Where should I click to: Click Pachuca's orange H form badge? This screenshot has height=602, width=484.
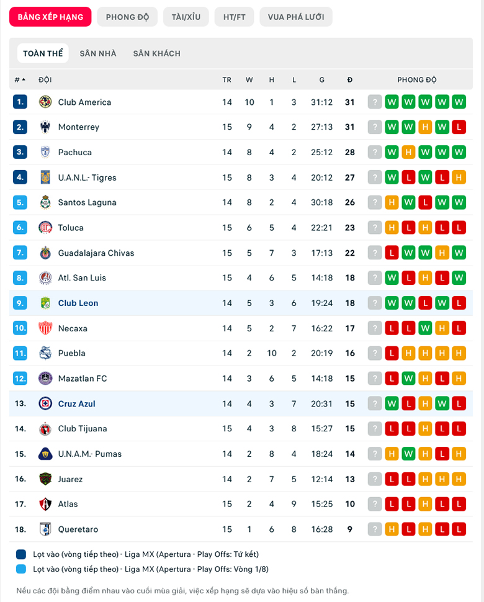tap(408, 153)
